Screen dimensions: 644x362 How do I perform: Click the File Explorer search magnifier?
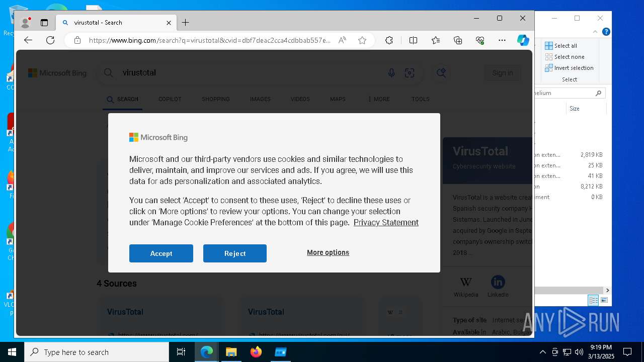click(x=598, y=93)
